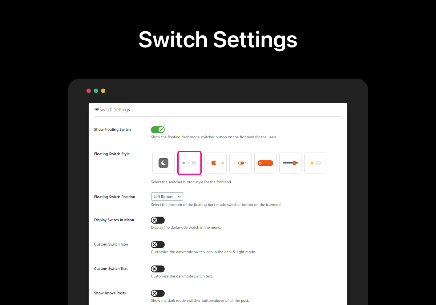Screen dimensions: 436x305
Task: Pick the orange toggle with moon and sun style
Action: [x=215, y=163]
